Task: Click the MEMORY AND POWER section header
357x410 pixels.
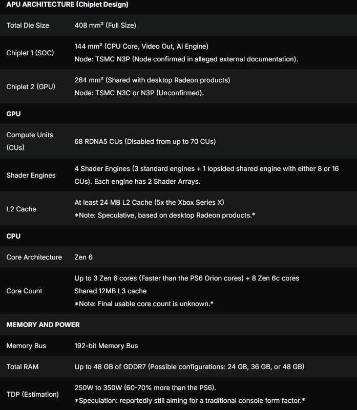Action: click(43, 325)
